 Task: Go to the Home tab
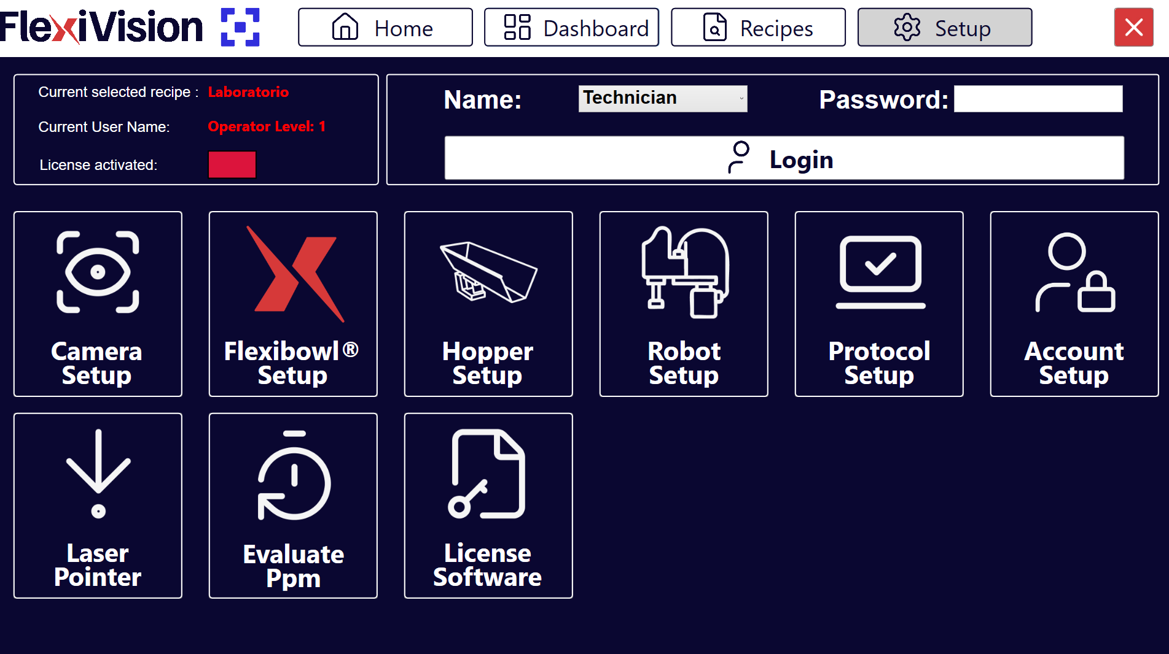point(385,28)
